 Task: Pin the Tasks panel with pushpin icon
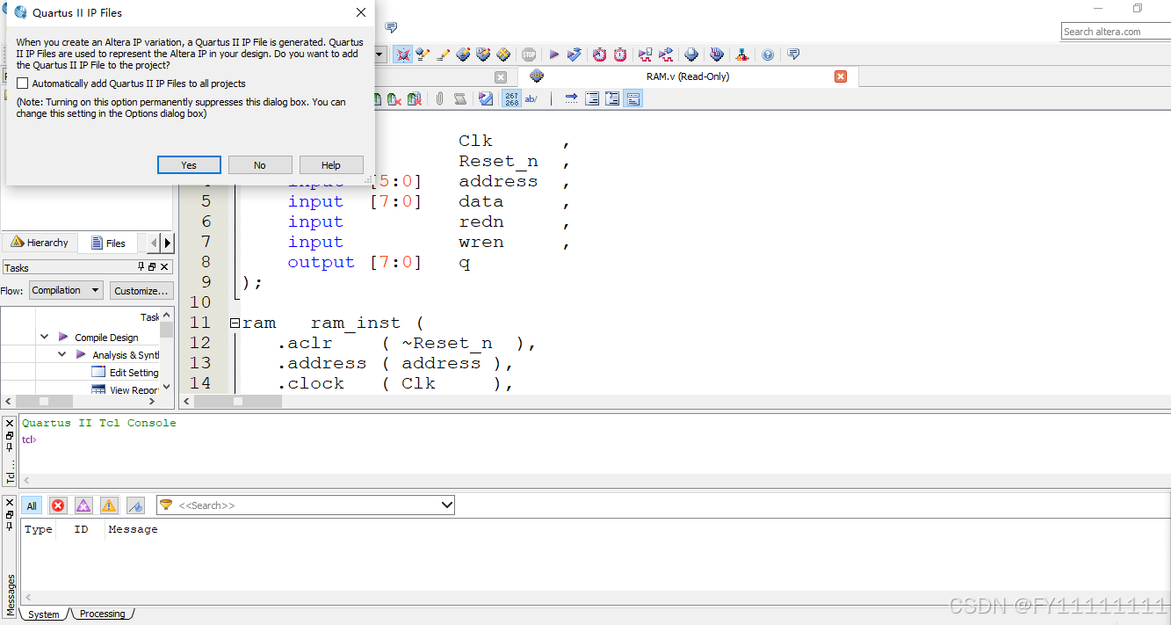pos(141,267)
